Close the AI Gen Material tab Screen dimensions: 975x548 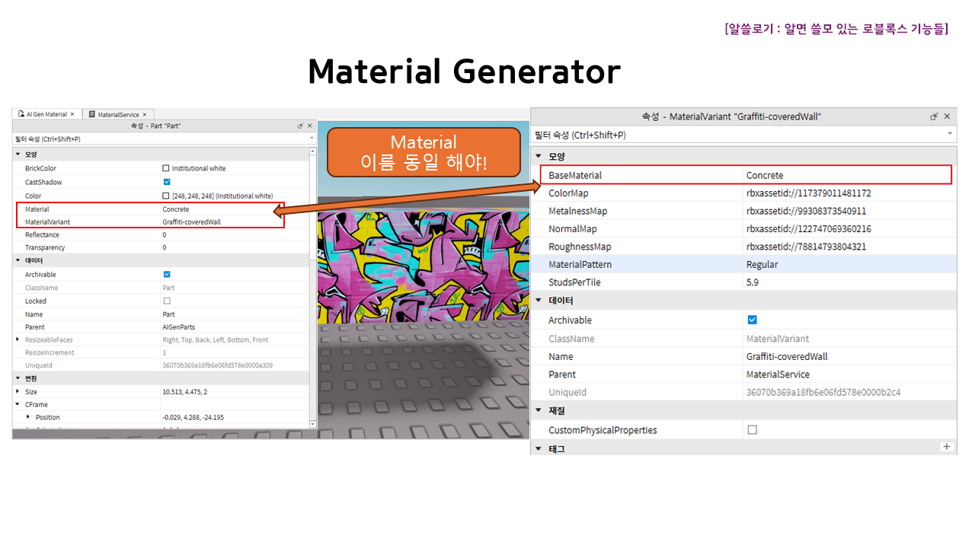tap(72, 114)
